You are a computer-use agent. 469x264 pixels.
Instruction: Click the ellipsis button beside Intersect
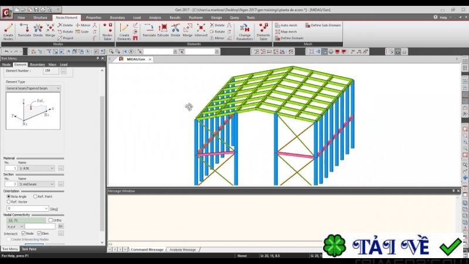pos(61,233)
